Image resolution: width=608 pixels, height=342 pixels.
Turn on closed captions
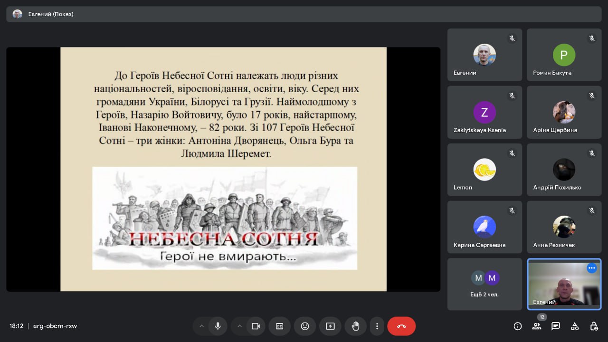point(279,326)
